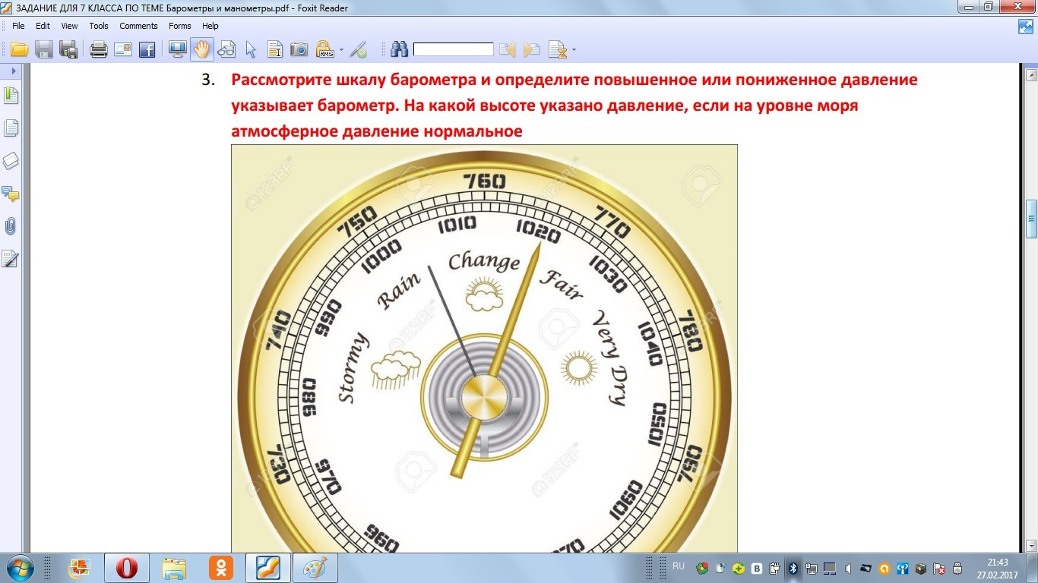Click the vertical scrollbar down arrow
This screenshot has height=583, width=1038.
click(x=1031, y=545)
